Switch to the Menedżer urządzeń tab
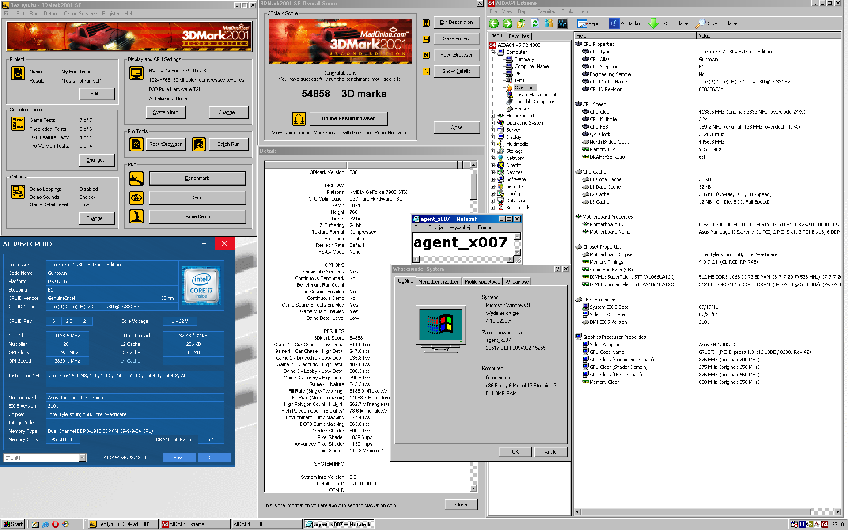Image resolution: width=848 pixels, height=530 pixels. coord(439,282)
